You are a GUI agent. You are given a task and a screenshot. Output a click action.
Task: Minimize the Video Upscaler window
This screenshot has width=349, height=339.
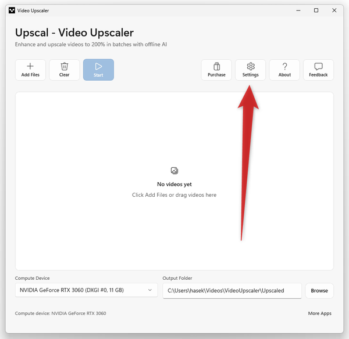click(298, 10)
